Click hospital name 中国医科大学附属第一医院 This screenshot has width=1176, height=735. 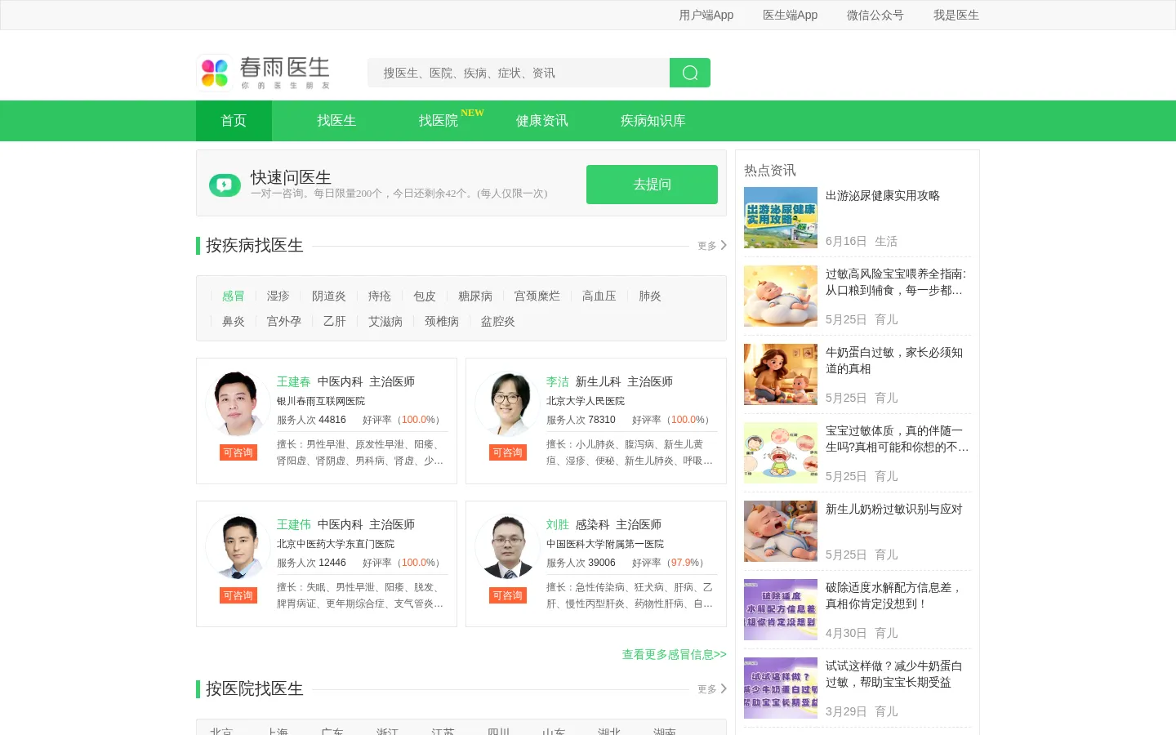point(605,544)
